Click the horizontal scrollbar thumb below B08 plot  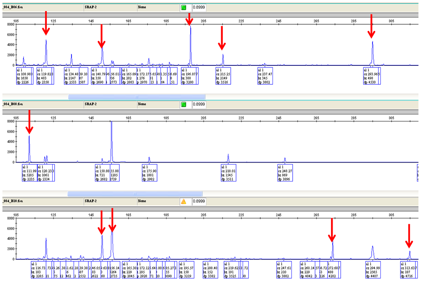click(x=134, y=193)
